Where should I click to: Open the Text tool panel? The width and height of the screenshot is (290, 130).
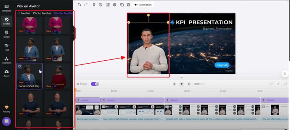pos(7,47)
